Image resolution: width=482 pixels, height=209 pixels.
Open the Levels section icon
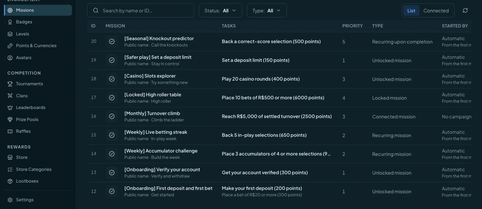(x=10, y=34)
